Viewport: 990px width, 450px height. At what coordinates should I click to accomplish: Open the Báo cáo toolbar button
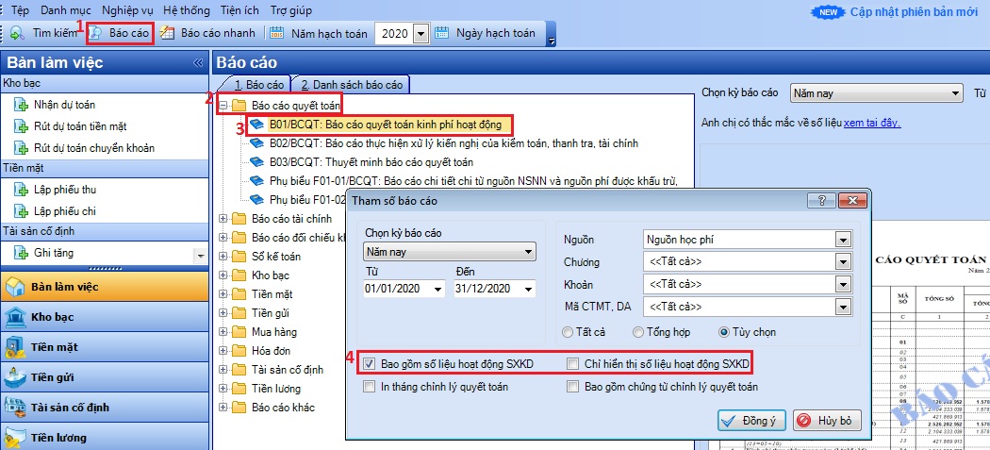pyautogui.click(x=121, y=33)
